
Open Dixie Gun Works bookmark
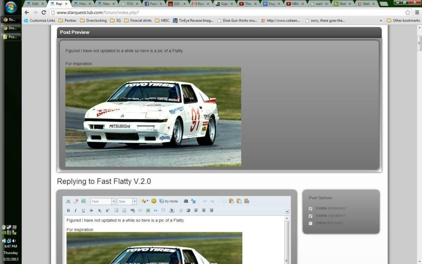[x=237, y=21]
